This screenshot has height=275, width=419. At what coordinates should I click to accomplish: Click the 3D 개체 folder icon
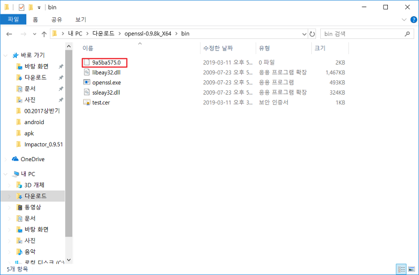coord(19,185)
